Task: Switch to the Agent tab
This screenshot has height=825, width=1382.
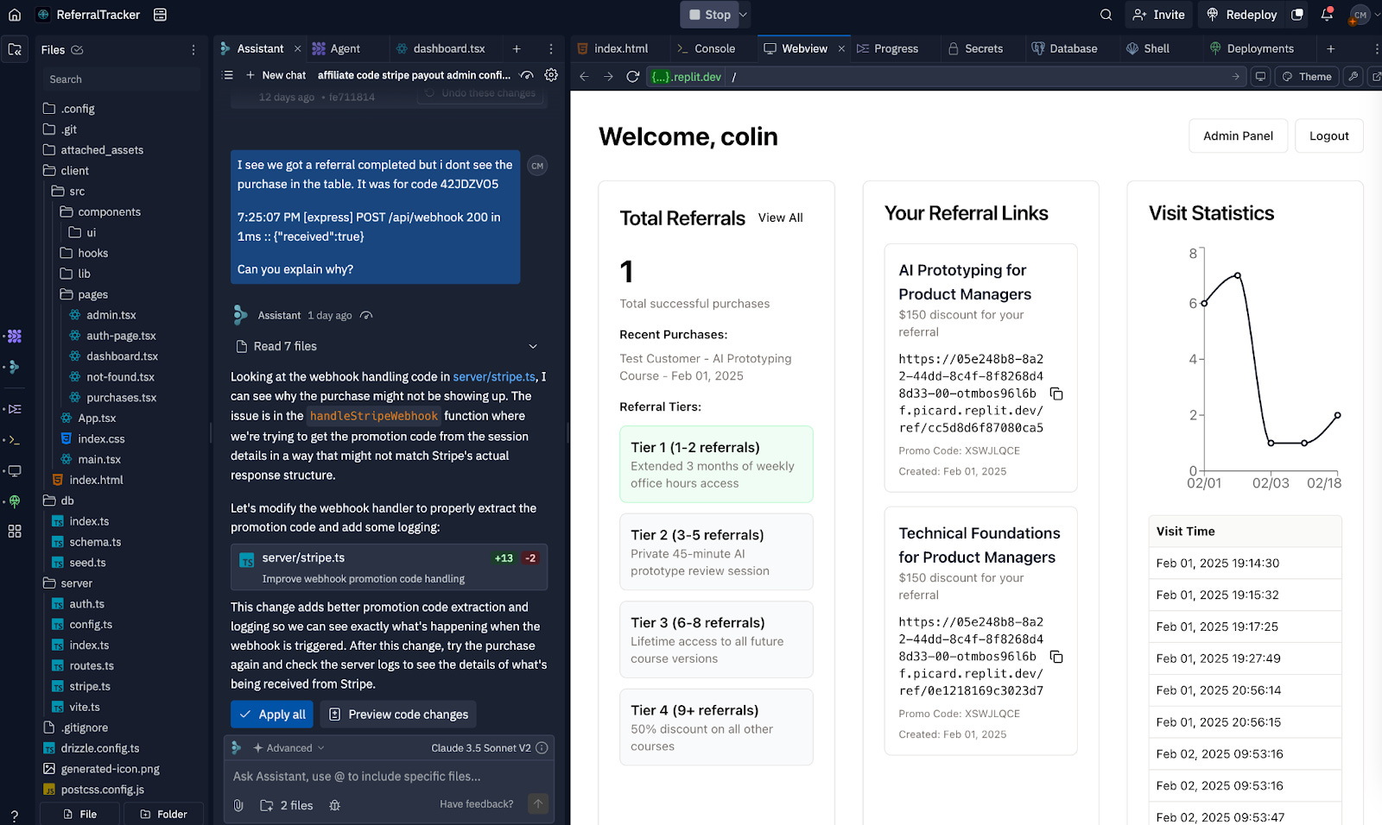Action: click(x=336, y=49)
